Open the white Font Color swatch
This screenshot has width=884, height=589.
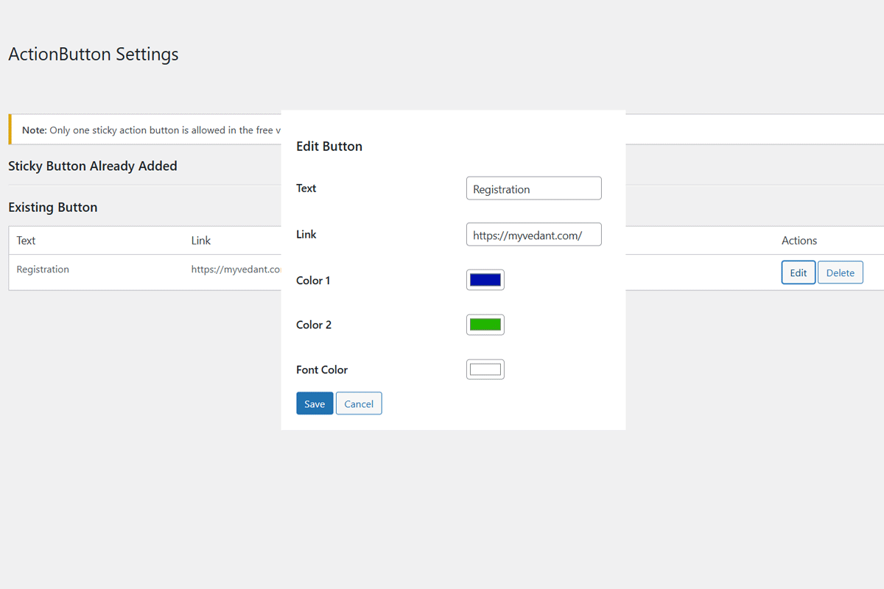(485, 370)
